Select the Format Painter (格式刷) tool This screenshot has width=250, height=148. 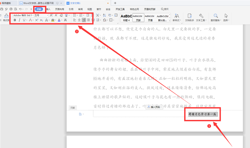6,18
